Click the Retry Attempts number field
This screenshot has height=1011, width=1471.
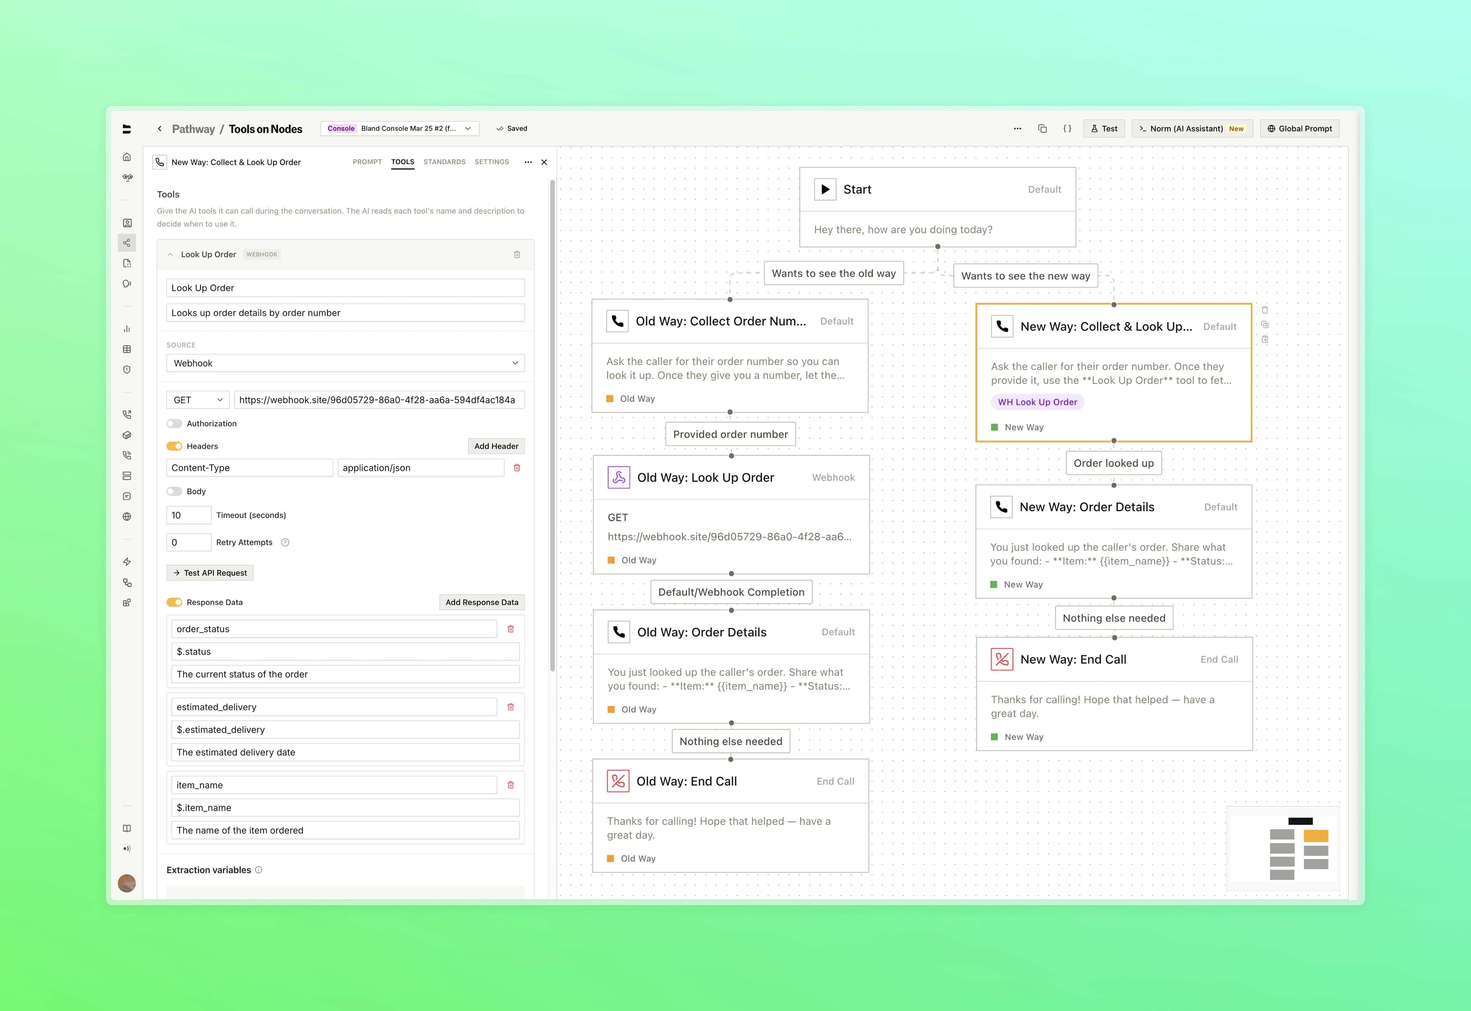189,542
